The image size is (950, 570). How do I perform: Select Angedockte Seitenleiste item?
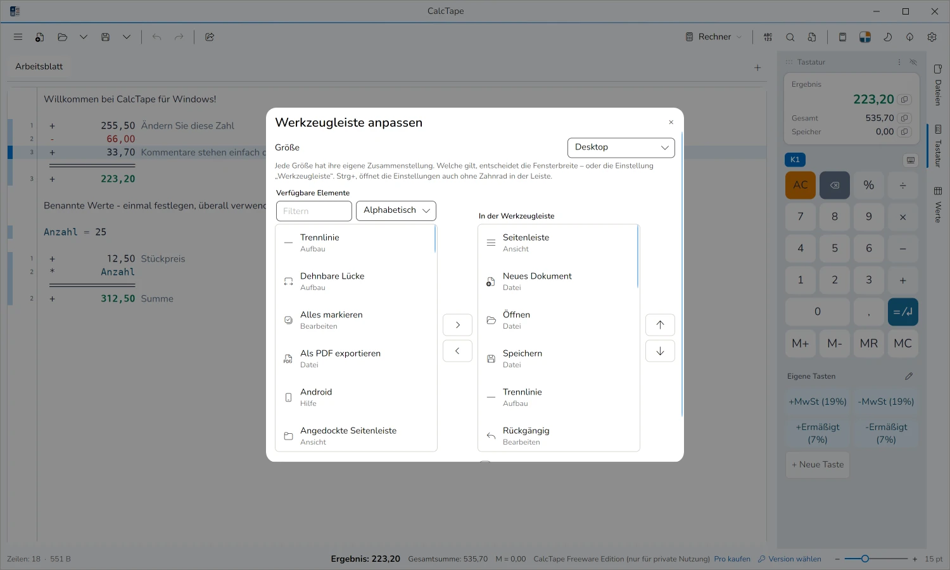[x=355, y=436]
